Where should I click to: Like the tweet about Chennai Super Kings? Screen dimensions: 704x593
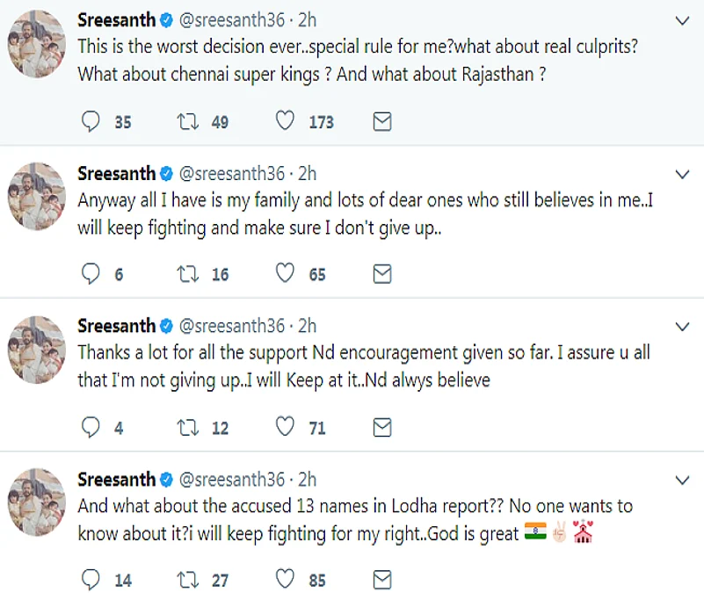pyautogui.click(x=285, y=122)
